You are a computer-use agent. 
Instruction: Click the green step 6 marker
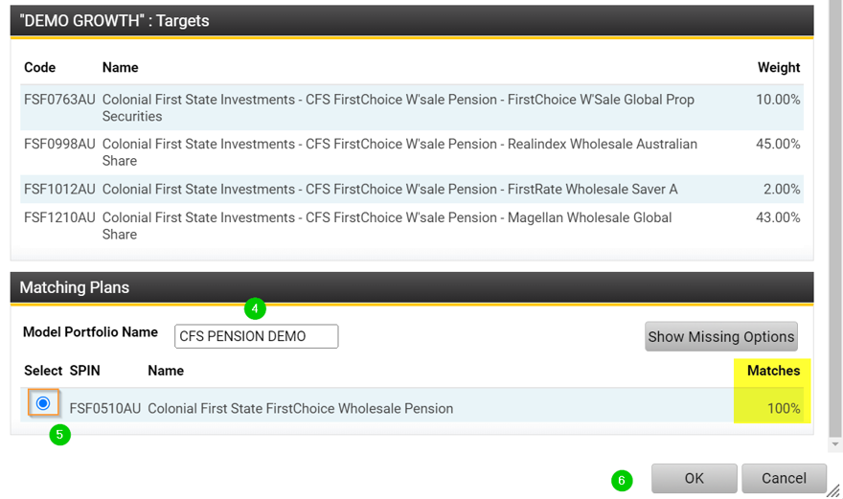point(622,480)
